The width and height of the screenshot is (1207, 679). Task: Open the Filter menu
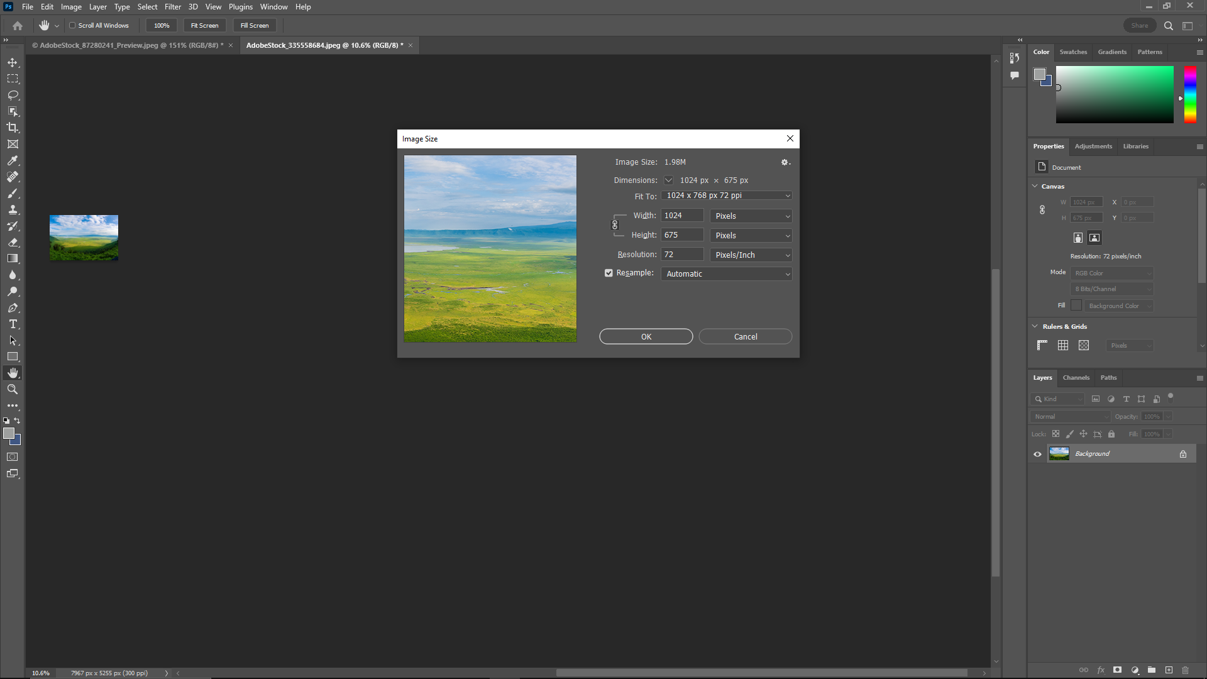(173, 7)
